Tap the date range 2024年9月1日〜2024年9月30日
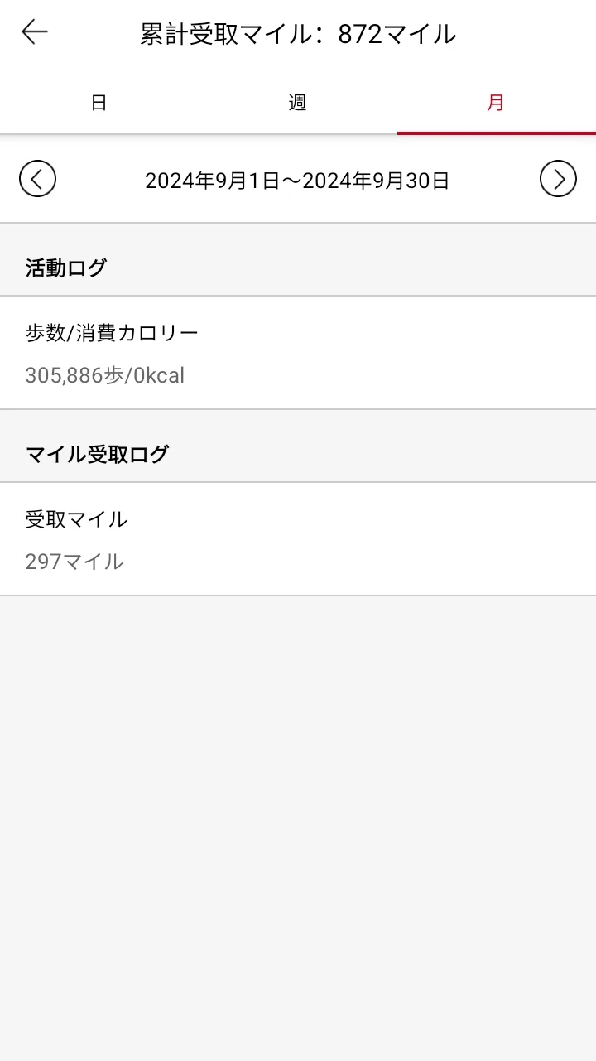The image size is (596, 1061). point(297,180)
